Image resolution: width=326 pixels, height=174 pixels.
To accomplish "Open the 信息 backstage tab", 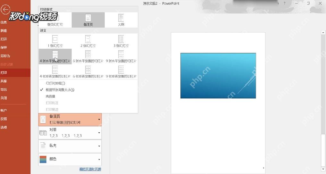I will (15, 22).
